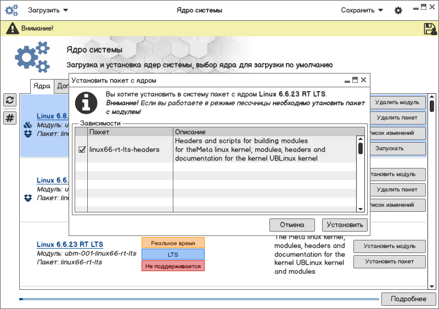Open the Загрузить dropdown menu

pos(48,10)
